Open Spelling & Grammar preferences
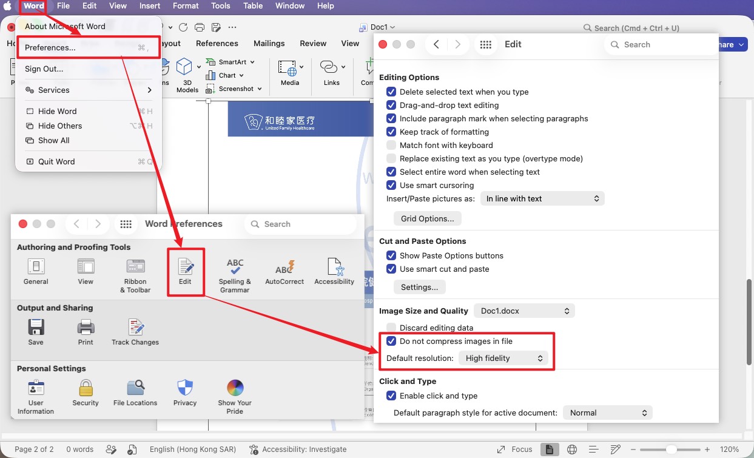This screenshot has height=458, width=754. (235, 267)
